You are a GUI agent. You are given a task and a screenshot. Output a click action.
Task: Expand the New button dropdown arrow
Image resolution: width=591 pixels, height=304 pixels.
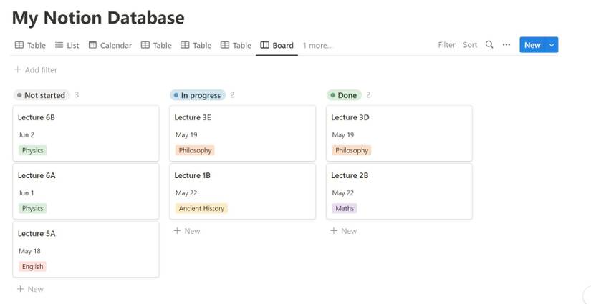point(552,45)
